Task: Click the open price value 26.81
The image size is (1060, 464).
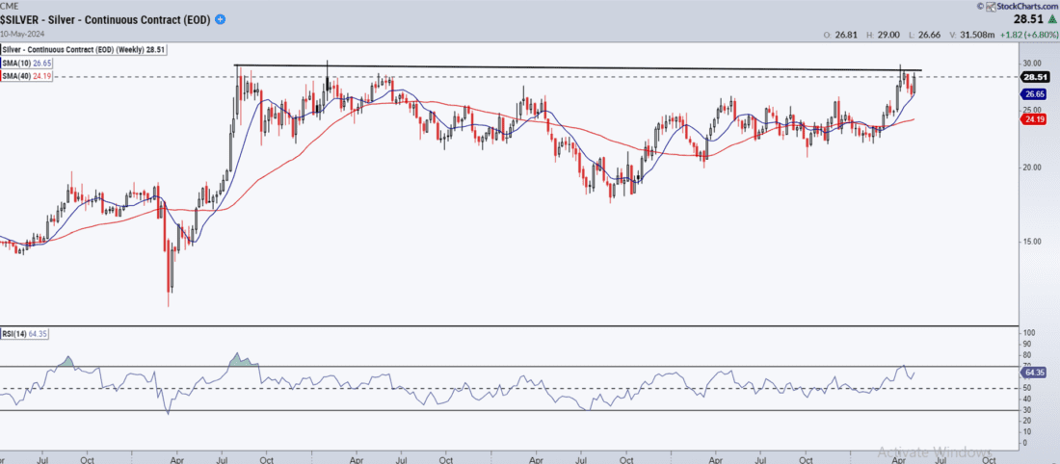Action: (x=842, y=35)
